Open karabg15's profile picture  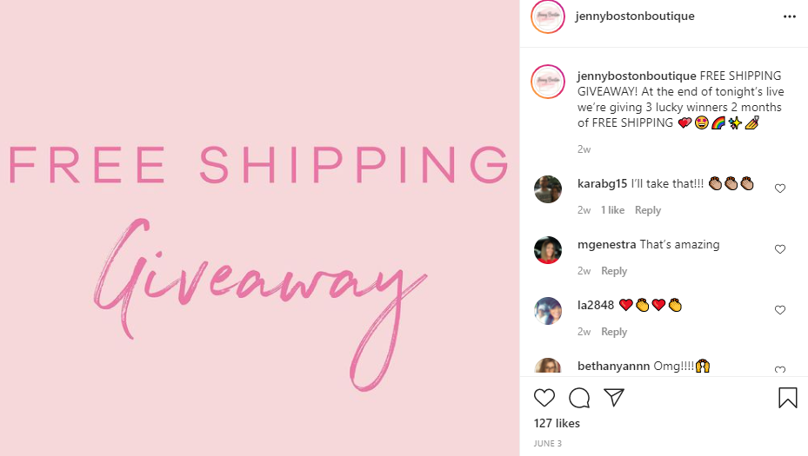[x=548, y=189]
